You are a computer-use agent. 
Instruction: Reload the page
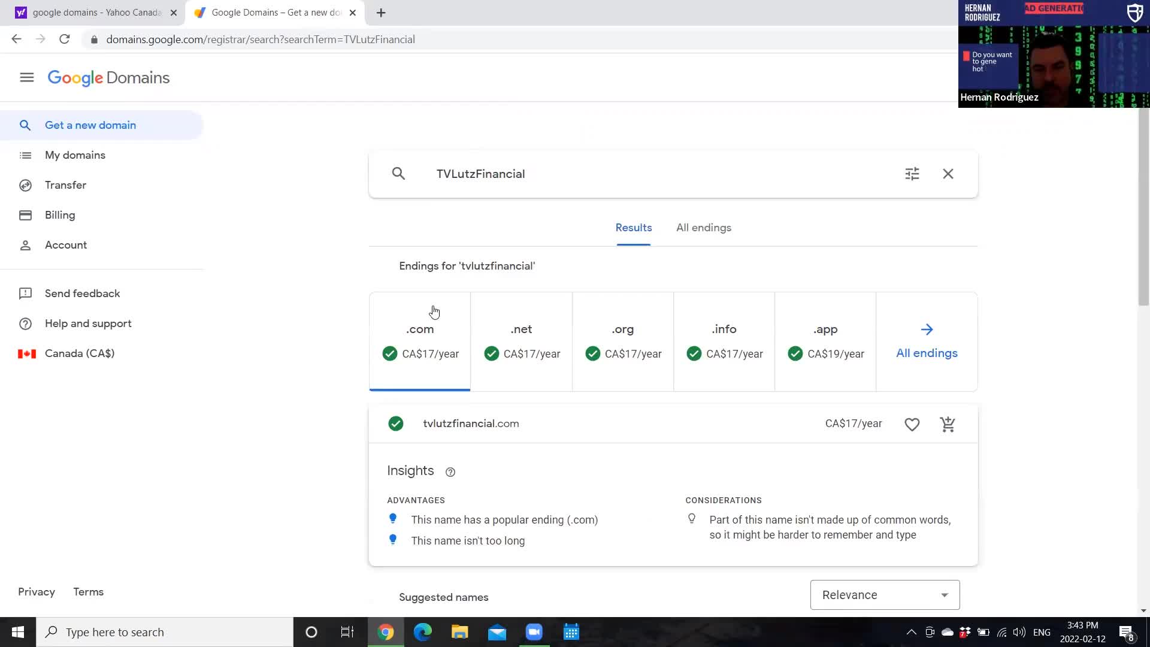(x=64, y=39)
